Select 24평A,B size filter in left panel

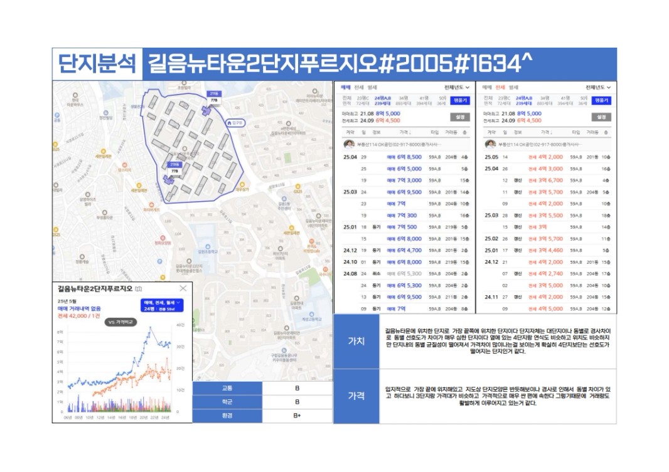pos(383,100)
